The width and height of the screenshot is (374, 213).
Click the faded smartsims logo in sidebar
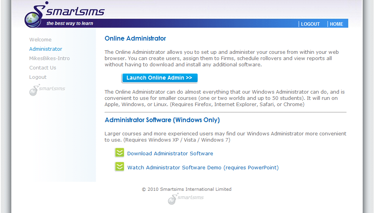47,90
